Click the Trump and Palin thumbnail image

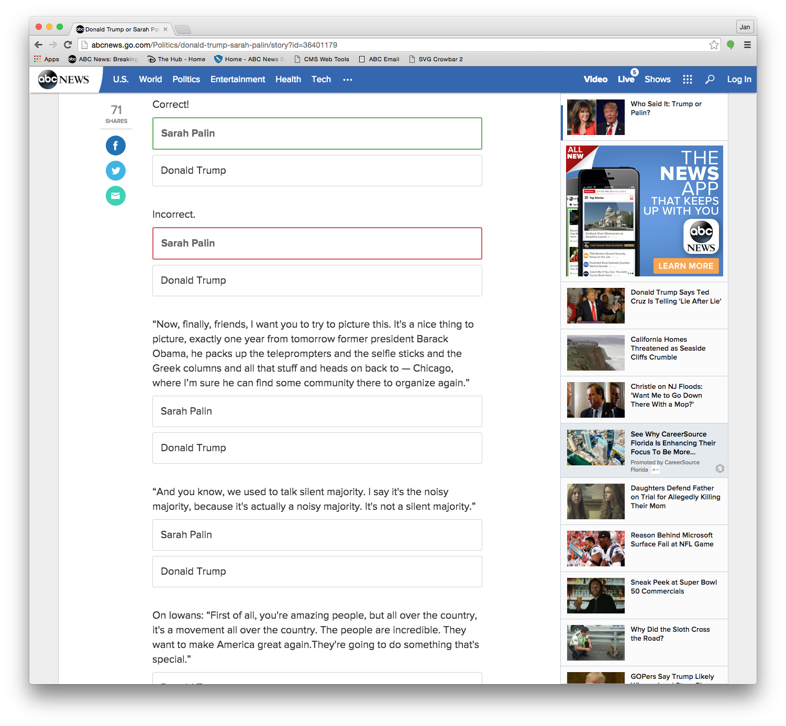(596, 117)
